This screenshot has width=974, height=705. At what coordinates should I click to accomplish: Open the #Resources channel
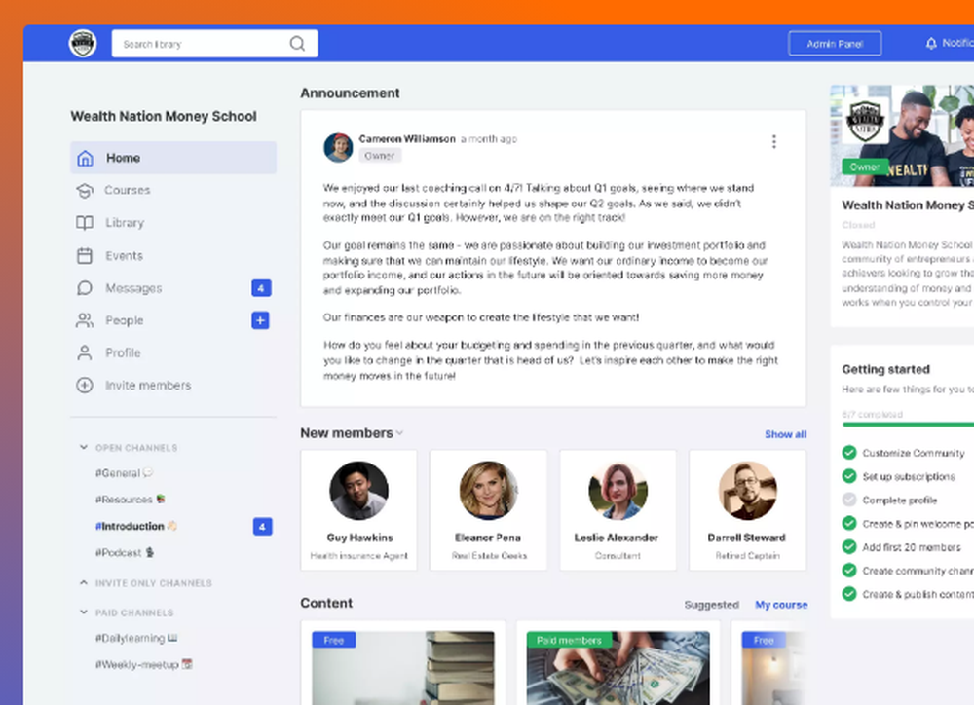tap(130, 500)
